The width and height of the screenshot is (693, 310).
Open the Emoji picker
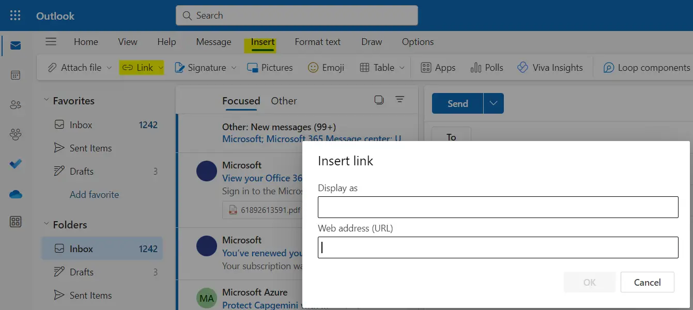point(326,68)
